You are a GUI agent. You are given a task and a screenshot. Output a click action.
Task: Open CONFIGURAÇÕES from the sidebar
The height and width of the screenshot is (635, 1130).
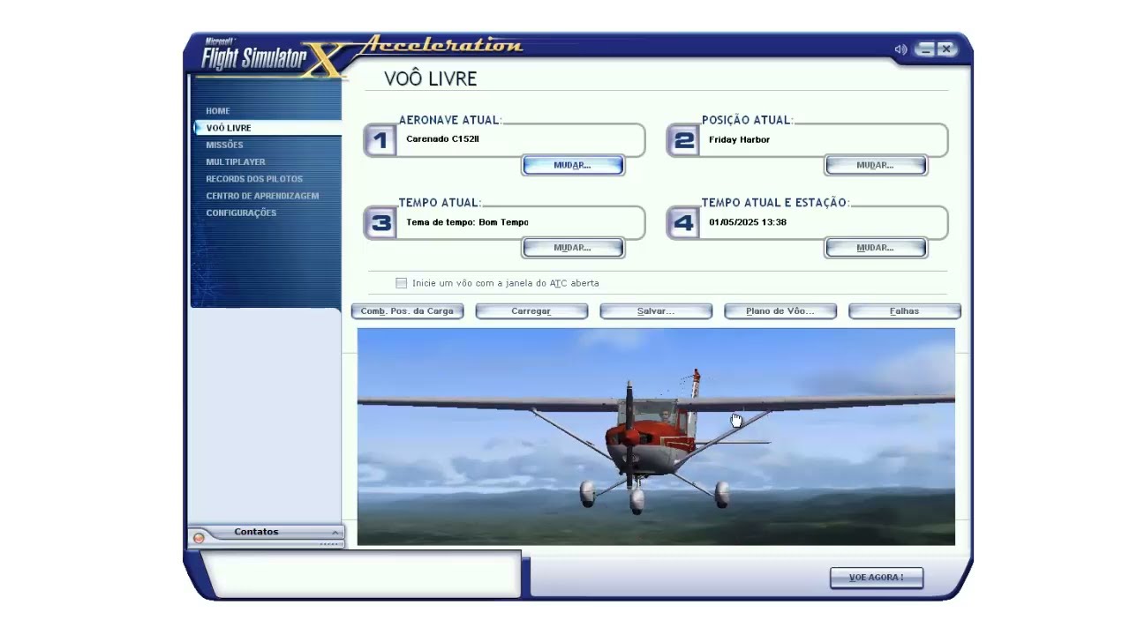(241, 213)
